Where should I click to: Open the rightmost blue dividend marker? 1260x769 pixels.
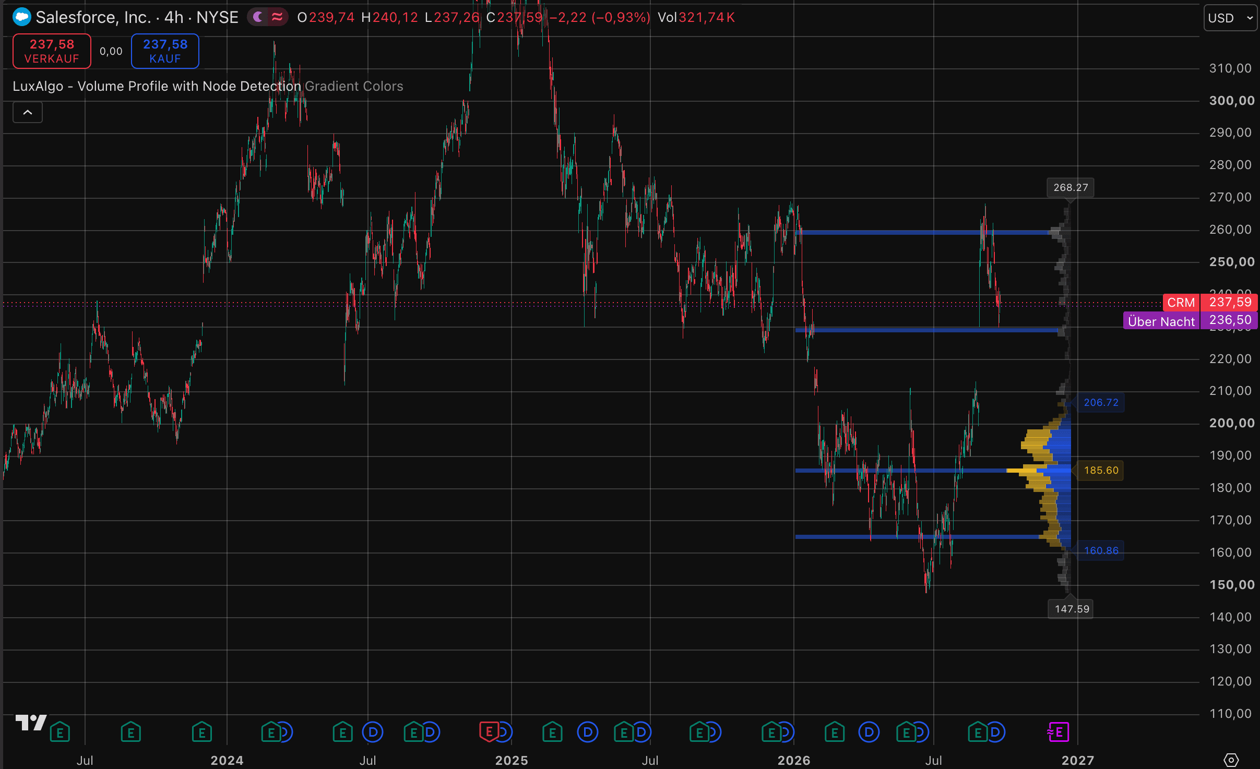click(x=995, y=732)
